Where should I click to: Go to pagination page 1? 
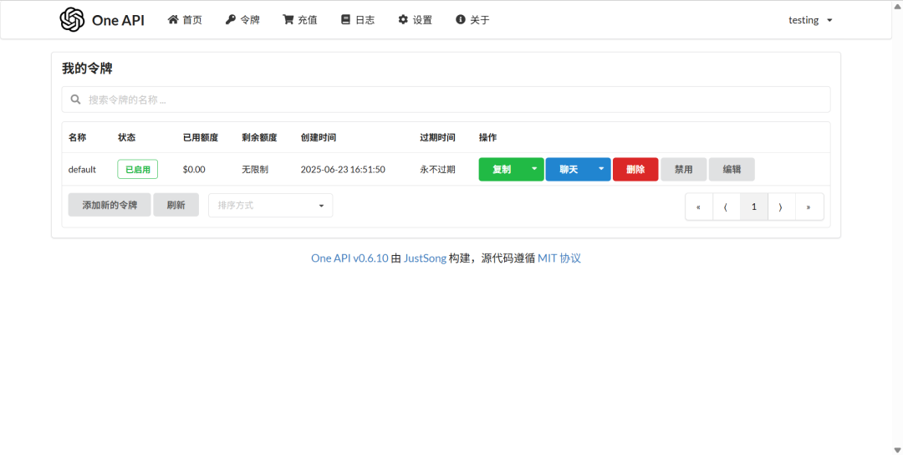(753, 207)
